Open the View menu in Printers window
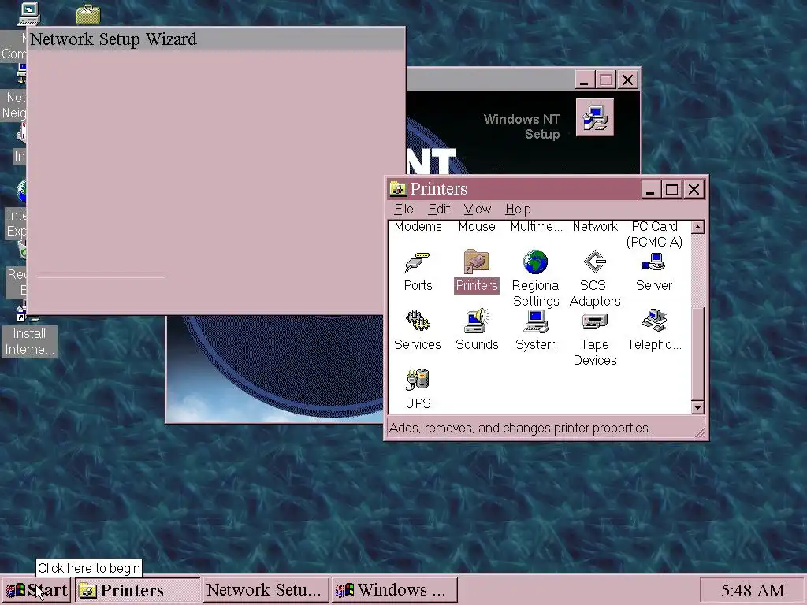Image resolution: width=807 pixels, height=605 pixels. point(477,210)
